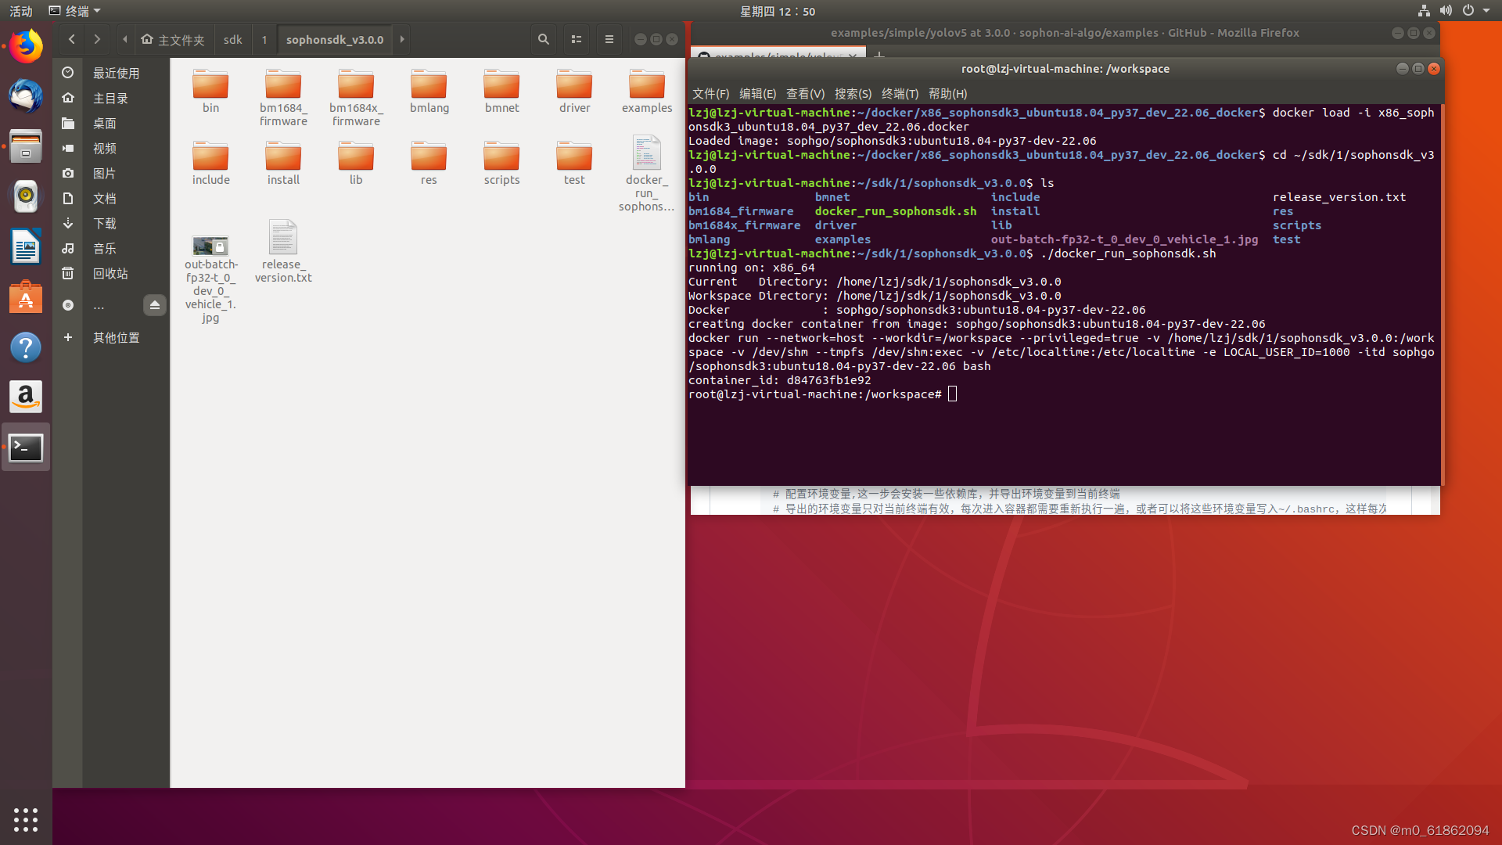The image size is (1502, 845).
Task: Open 最近使用 in sidebar
Action: click(x=116, y=73)
